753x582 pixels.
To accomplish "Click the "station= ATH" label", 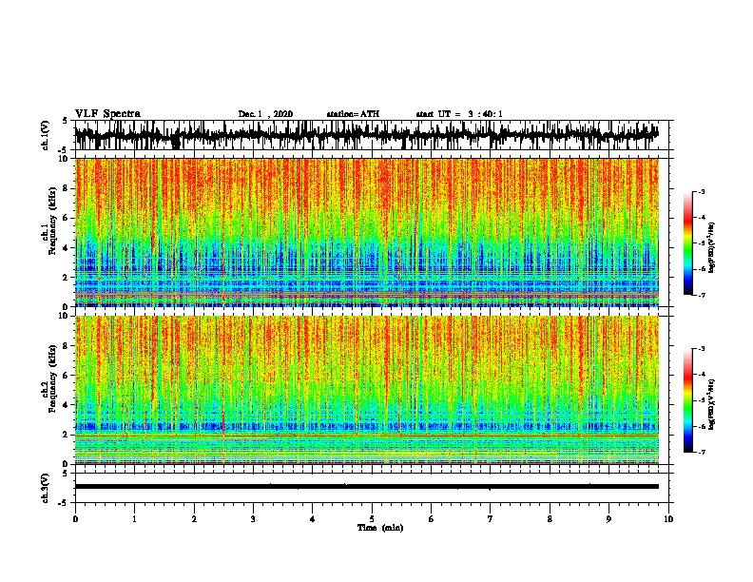I will (353, 114).
